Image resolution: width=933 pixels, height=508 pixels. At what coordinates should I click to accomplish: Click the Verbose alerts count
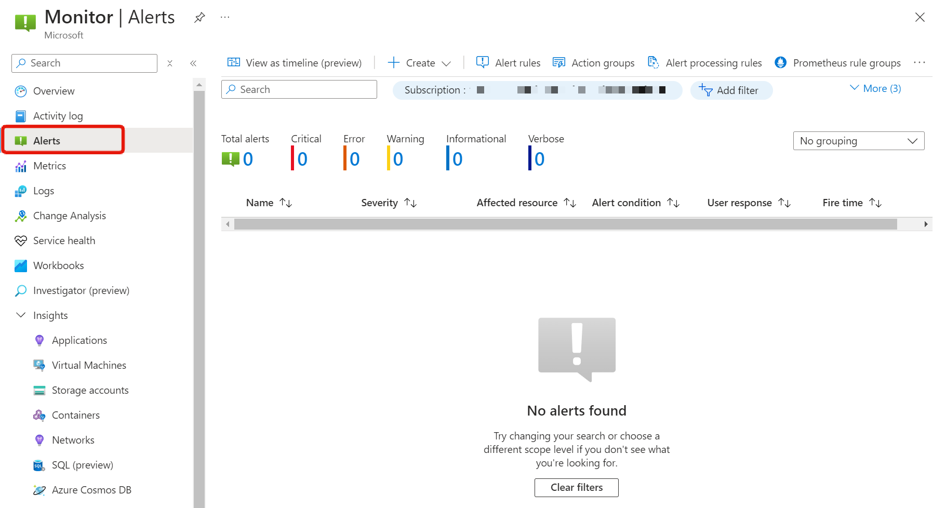[x=539, y=159]
